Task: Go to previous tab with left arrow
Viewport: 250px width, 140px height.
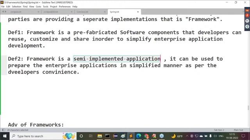Action: 3,12
